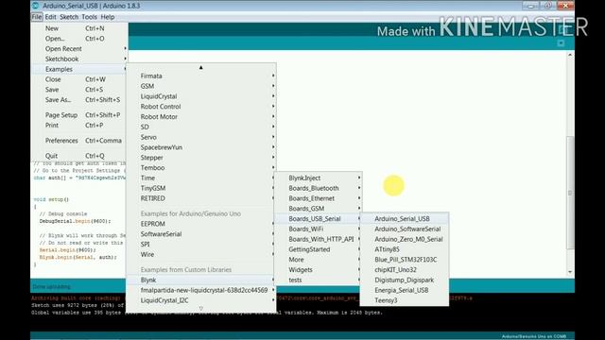The image size is (605, 340).
Task: Load the Blue_Pill_STM32F103C example
Action: pyautogui.click(x=405, y=260)
